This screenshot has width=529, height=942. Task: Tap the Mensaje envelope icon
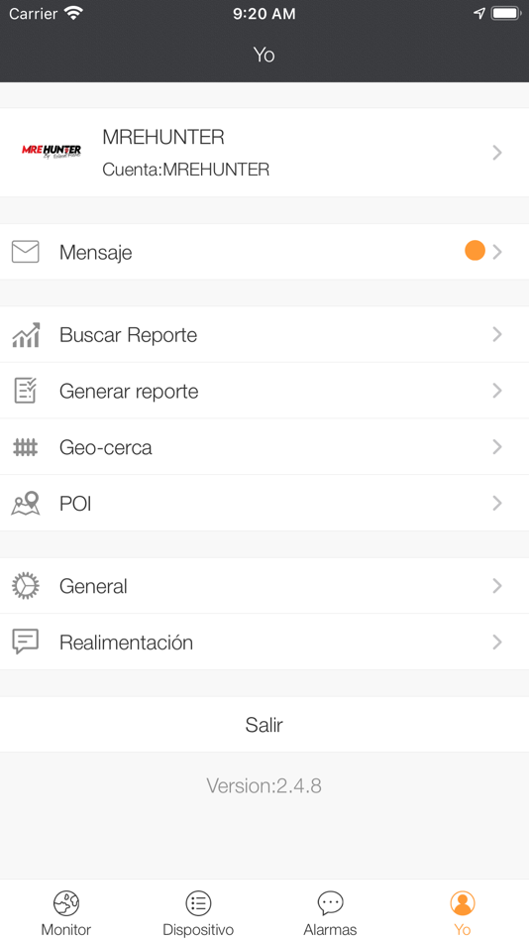[x=25, y=252]
